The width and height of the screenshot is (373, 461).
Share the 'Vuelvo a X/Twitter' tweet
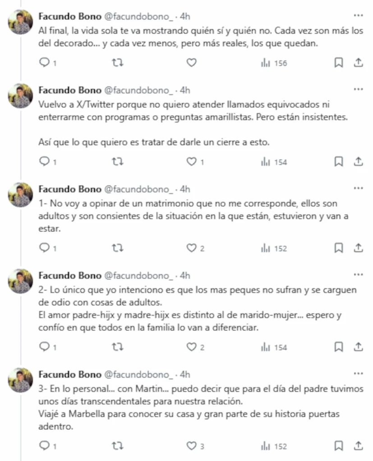(359, 162)
